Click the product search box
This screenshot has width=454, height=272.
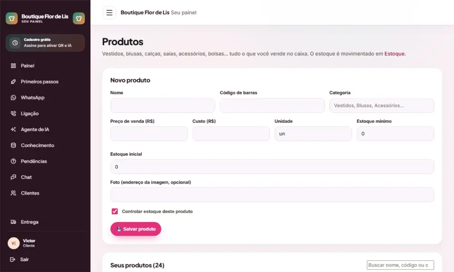click(x=400, y=265)
